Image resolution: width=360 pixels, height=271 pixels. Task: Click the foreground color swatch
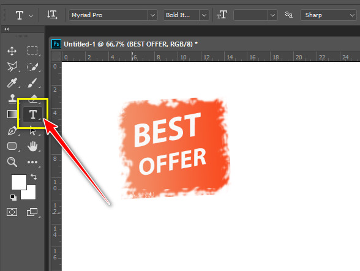point(19,182)
